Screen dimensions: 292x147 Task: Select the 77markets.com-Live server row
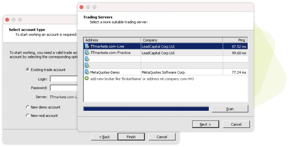click(165, 46)
